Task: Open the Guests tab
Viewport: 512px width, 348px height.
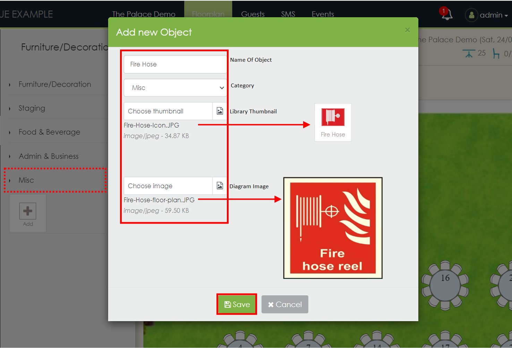Action: (253, 14)
